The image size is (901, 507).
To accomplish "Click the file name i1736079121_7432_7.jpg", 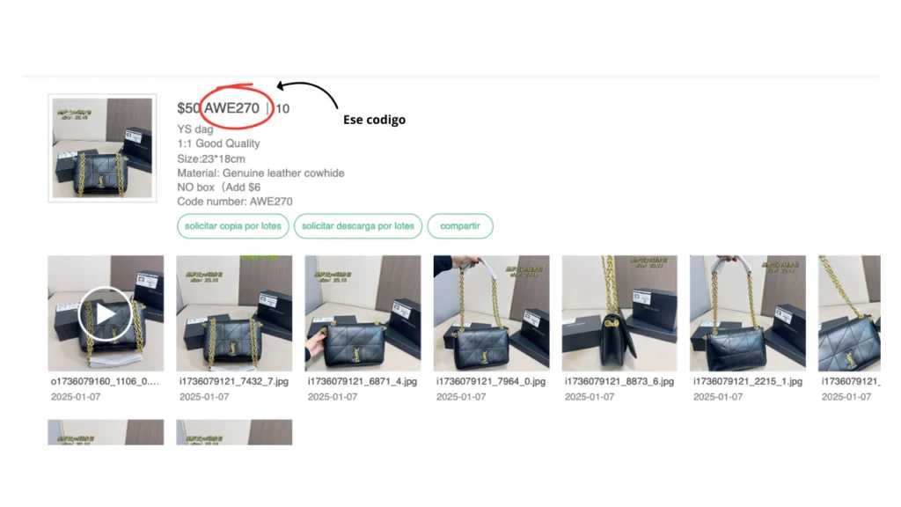I will click(234, 381).
